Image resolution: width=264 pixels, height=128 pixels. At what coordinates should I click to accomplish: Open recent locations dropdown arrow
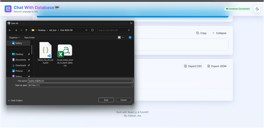click(x=21, y=30)
